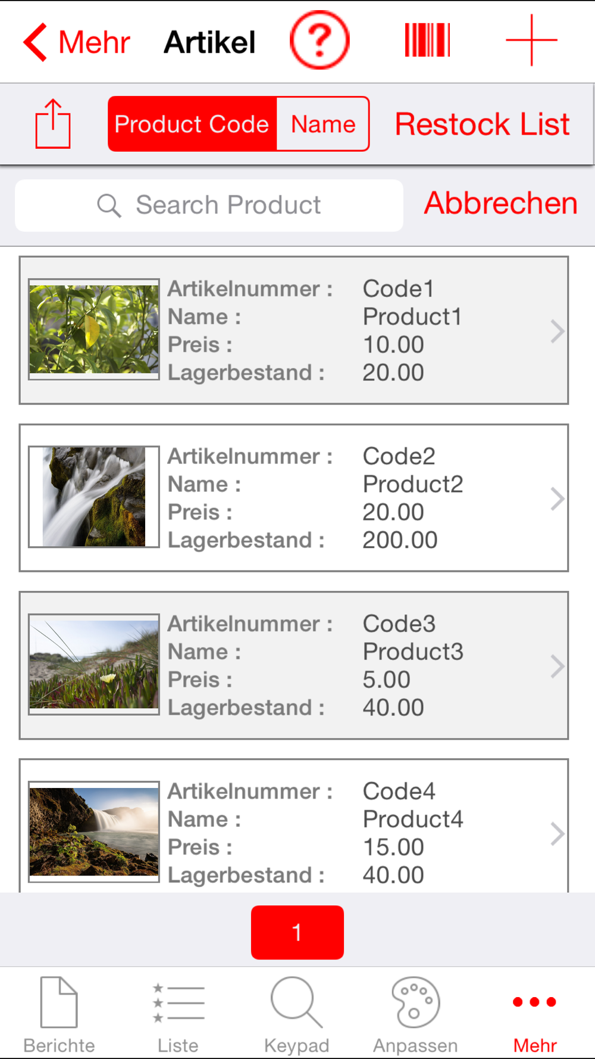Tap the Product4 waterfall thumbnail
Image resolution: width=595 pixels, height=1059 pixels.
[x=94, y=831]
